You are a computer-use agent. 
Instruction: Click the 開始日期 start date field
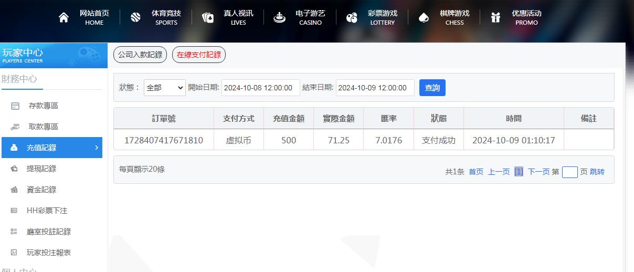(x=260, y=88)
